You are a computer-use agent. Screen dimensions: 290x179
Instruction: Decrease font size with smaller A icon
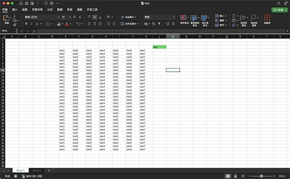80,17
